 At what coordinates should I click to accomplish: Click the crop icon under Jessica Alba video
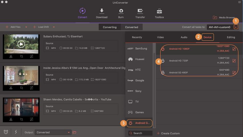(21, 88)
